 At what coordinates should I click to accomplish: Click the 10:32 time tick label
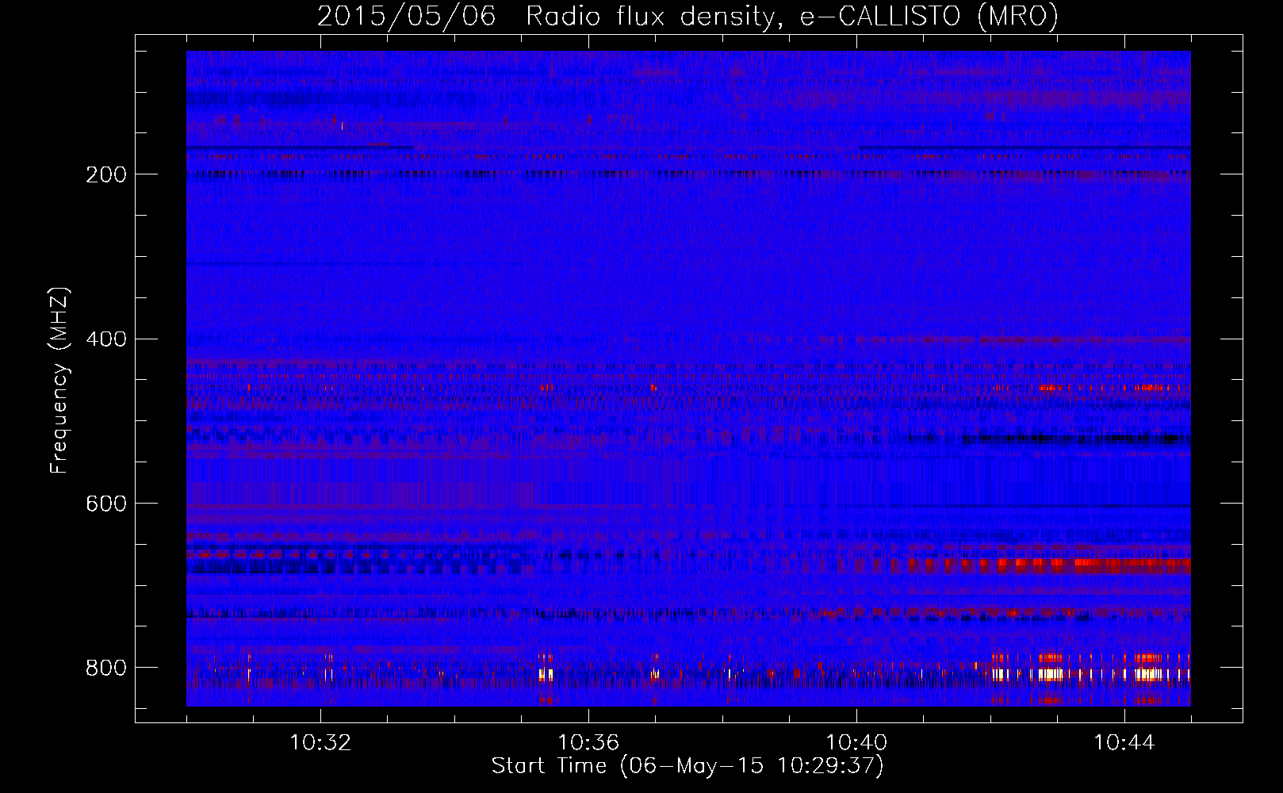(x=320, y=743)
